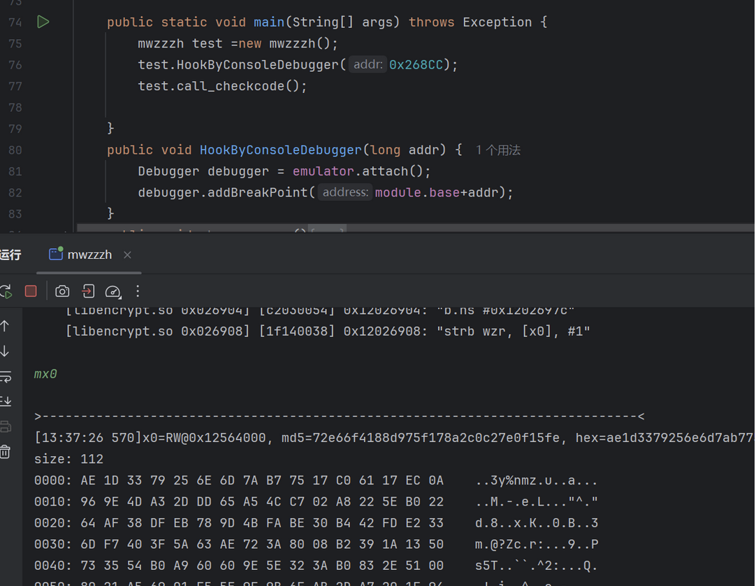This screenshot has height=586, width=756.
Task: Click the strb wzr instruction trace line
Action: point(328,331)
